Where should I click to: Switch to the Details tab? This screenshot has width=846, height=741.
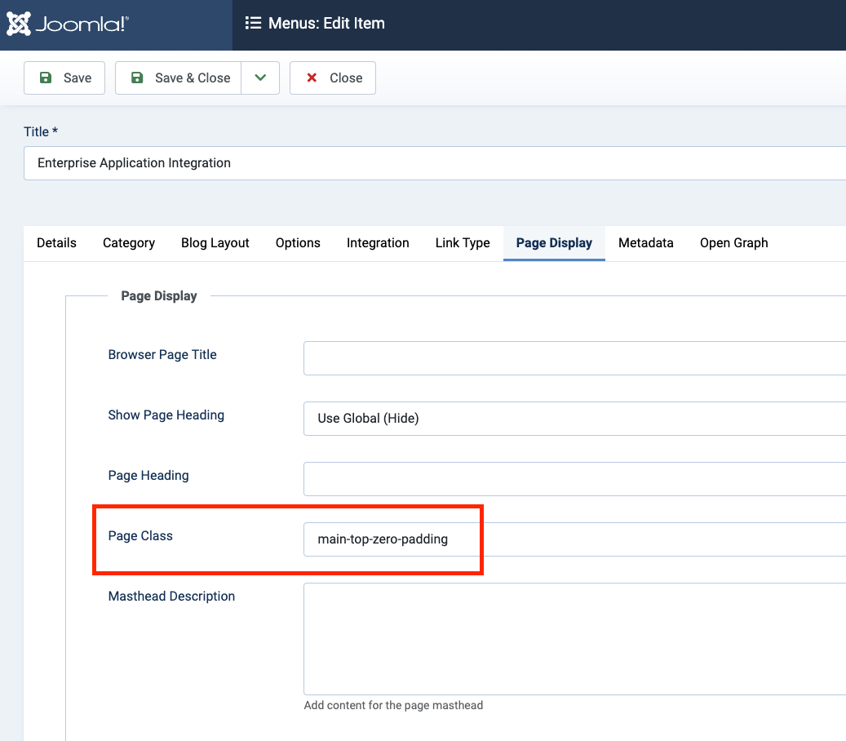57,243
